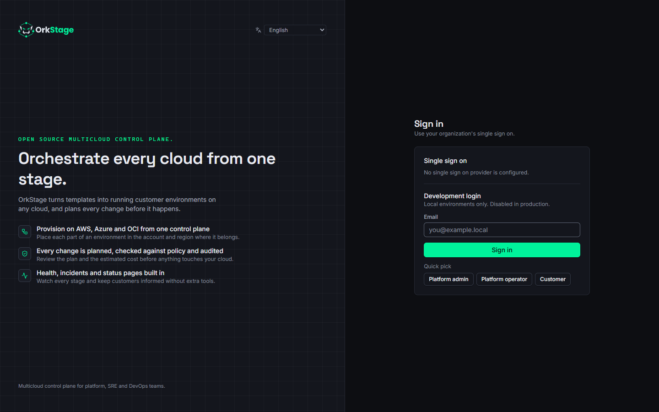Click 'No single sign on provider is configured.'
Viewport: 659px width, 412px height.
(476, 173)
